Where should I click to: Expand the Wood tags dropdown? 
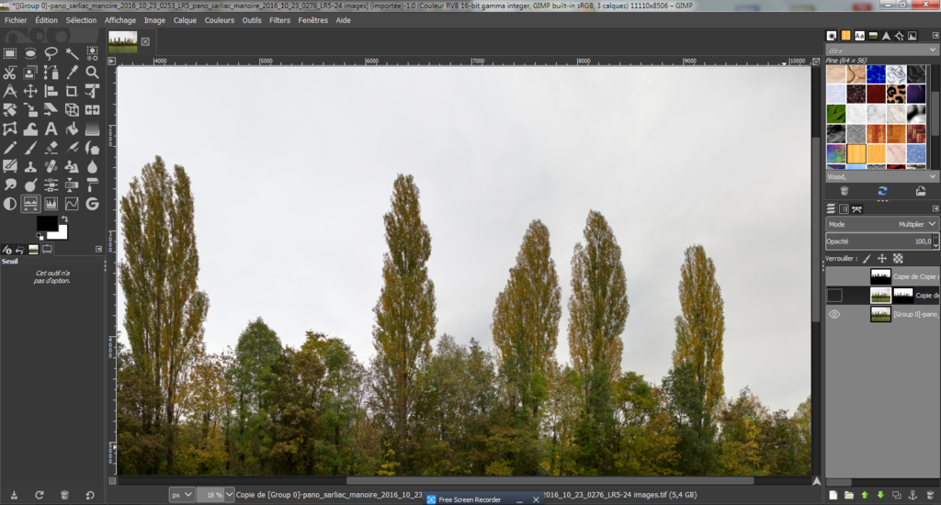tap(933, 177)
